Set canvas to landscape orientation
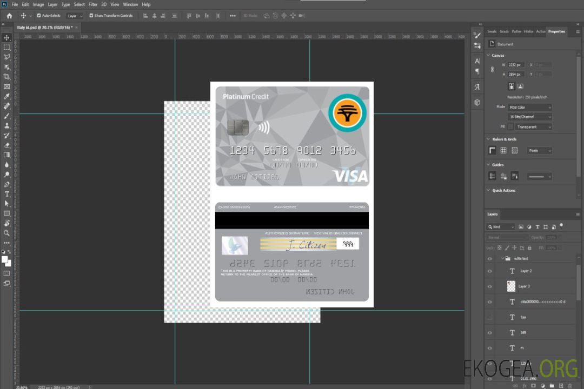Image resolution: width=584 pixels, height=389 pixels. coord(520,86)
